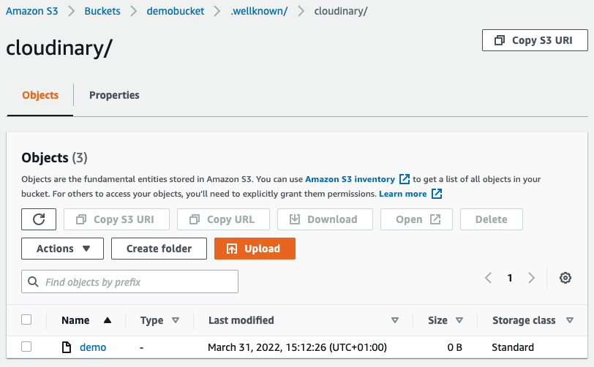Screen dimensions: 594x367
Task: Switch to the Properties tab
Action: 114,95
